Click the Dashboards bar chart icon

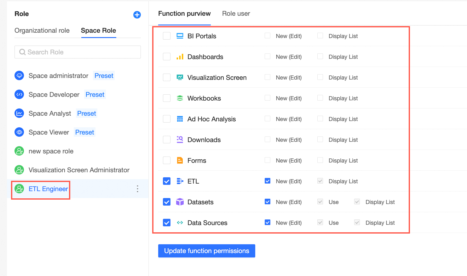point(180,57)
